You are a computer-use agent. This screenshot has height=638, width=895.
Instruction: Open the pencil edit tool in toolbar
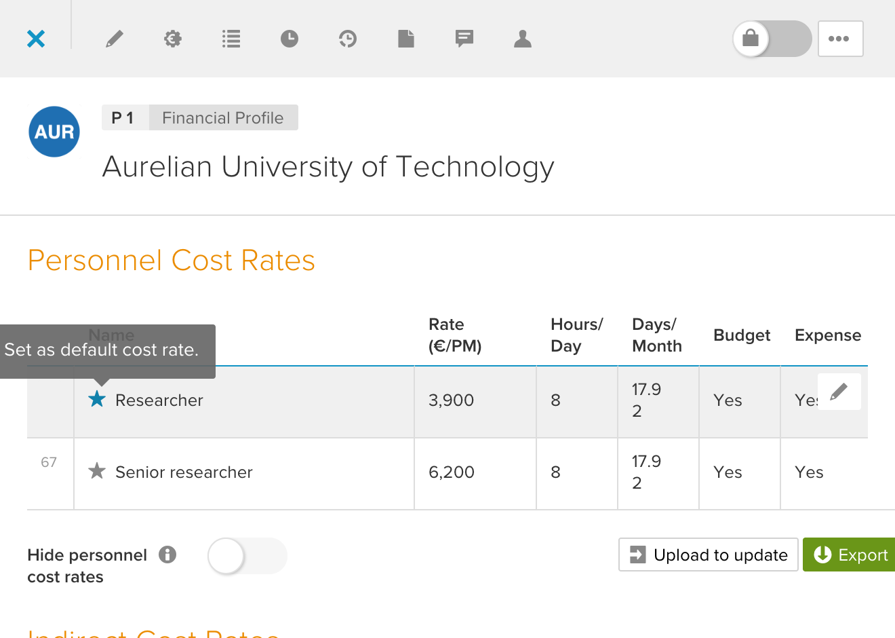(x=115, y=39)
